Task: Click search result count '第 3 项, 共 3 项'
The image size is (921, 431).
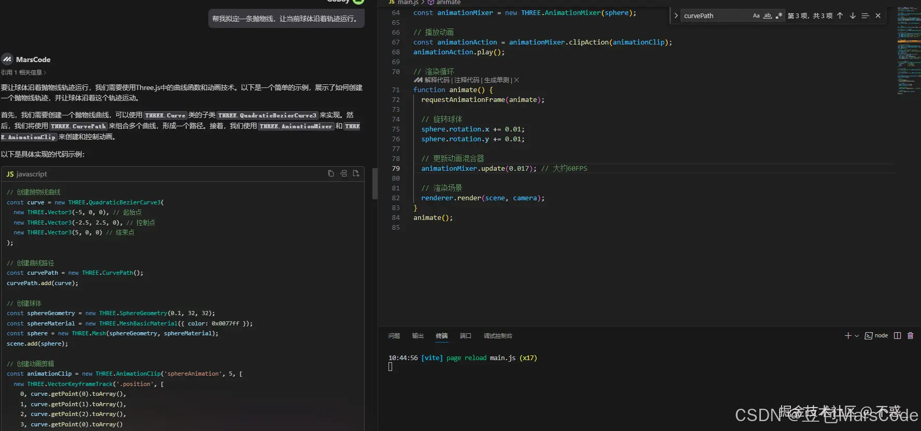Action: pyautogui.click(x=810, y=16)
